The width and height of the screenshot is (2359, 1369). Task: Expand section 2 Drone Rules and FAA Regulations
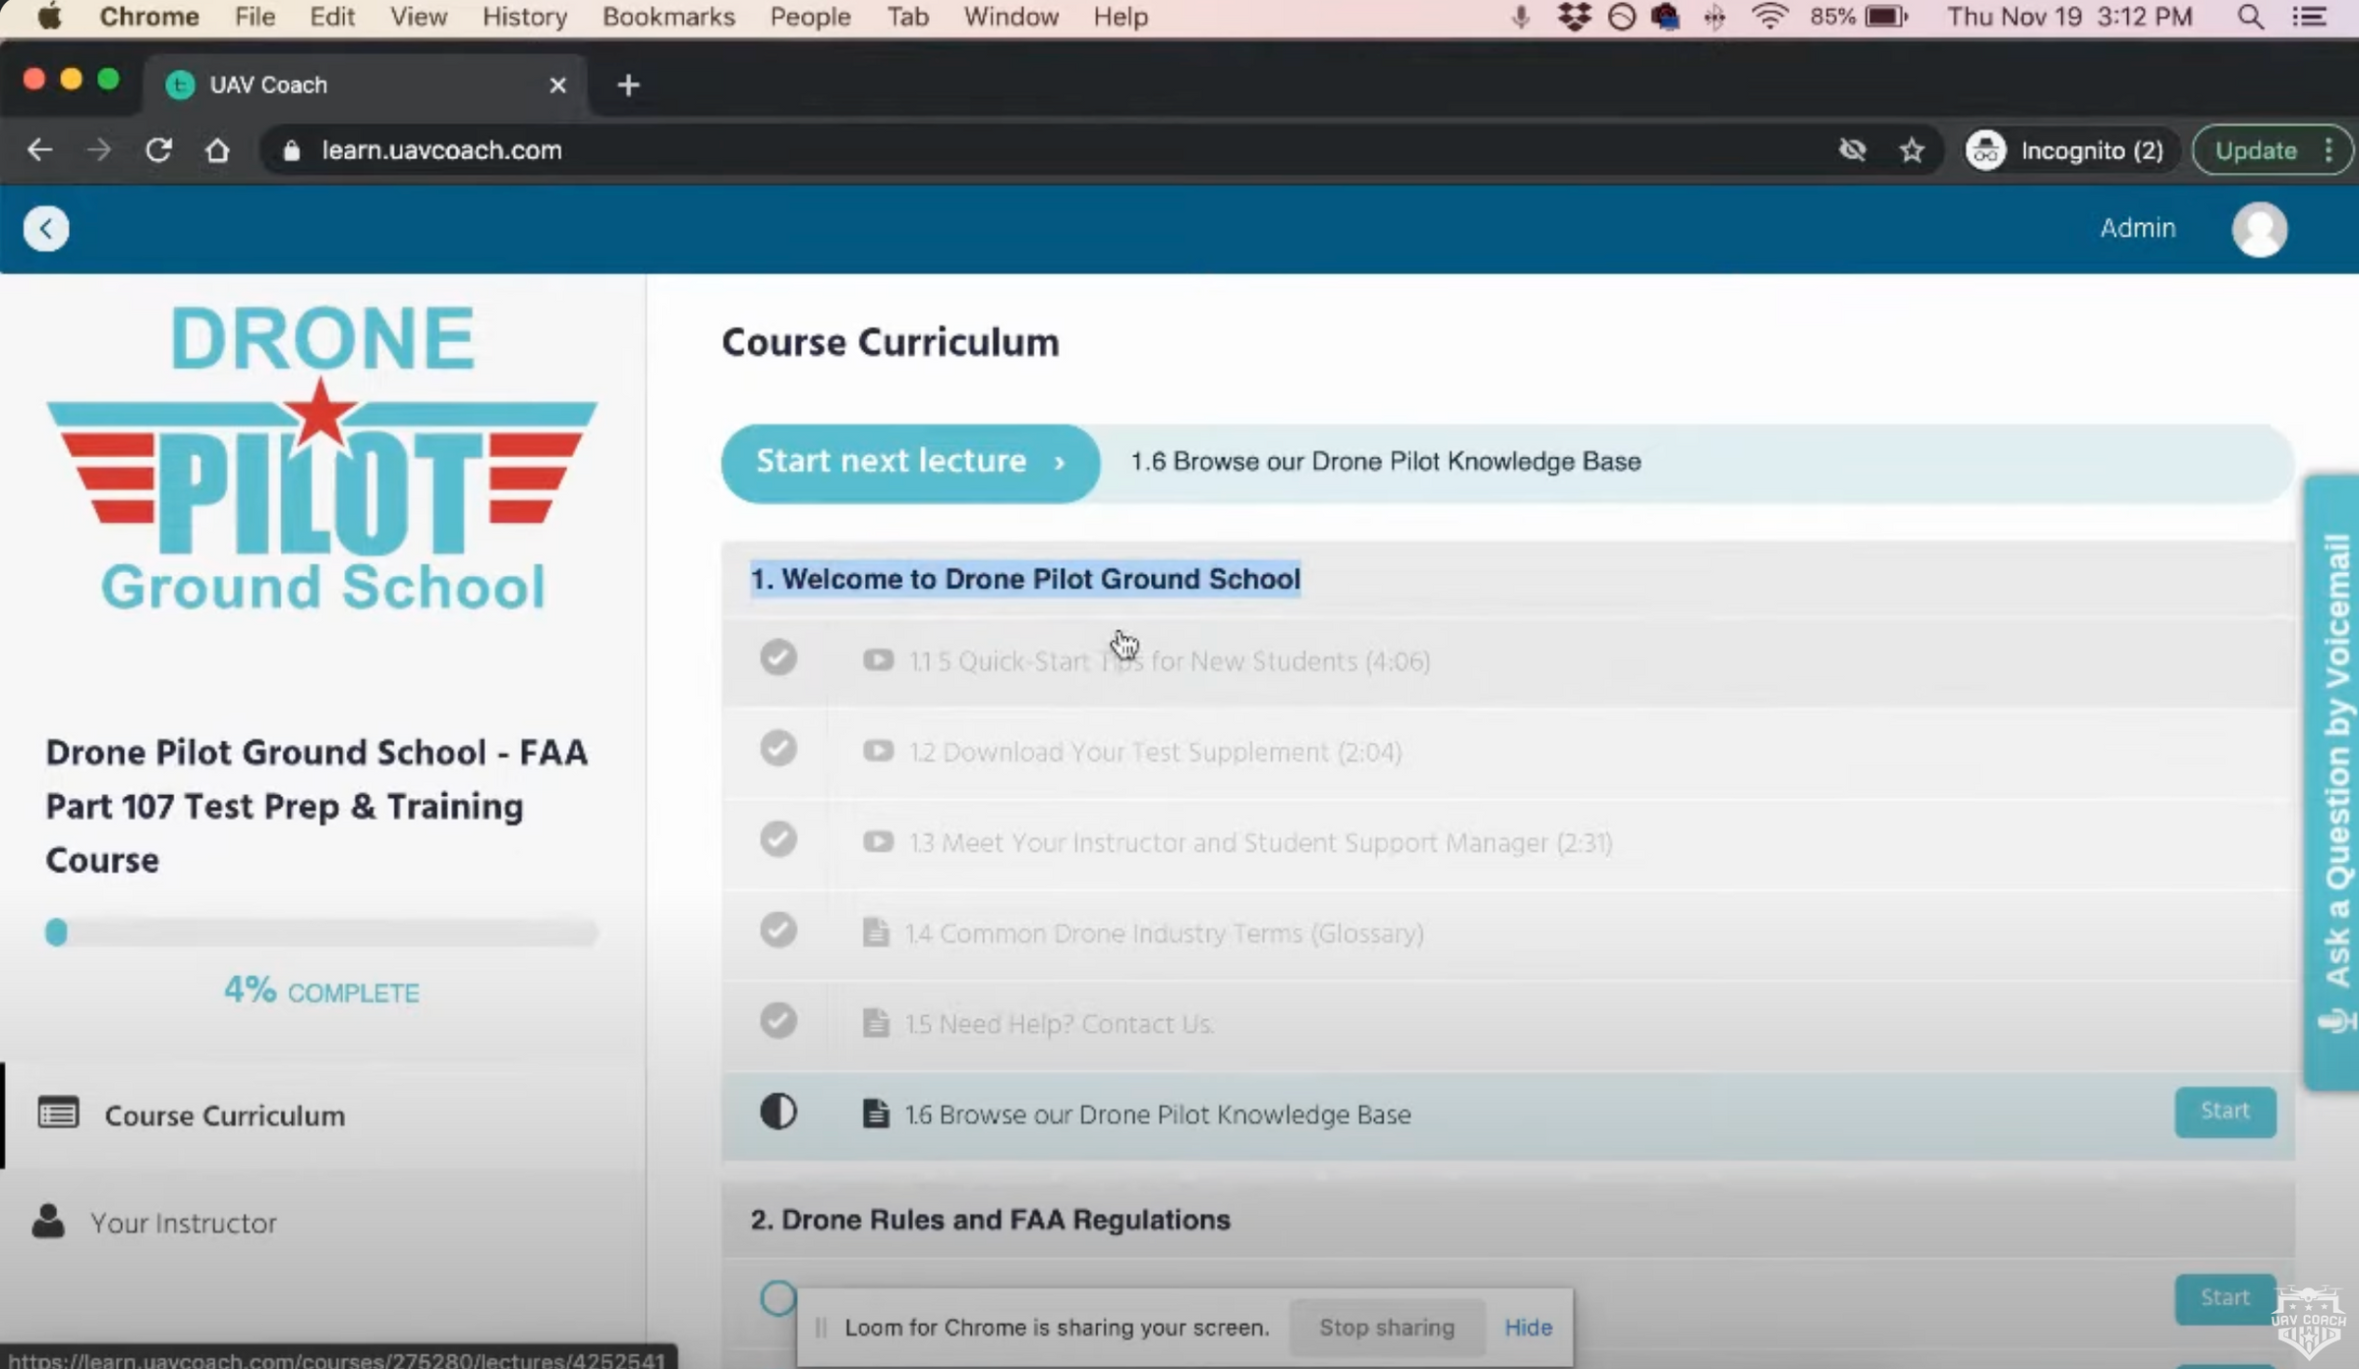pyautogui.click(x=990, y=1219)
